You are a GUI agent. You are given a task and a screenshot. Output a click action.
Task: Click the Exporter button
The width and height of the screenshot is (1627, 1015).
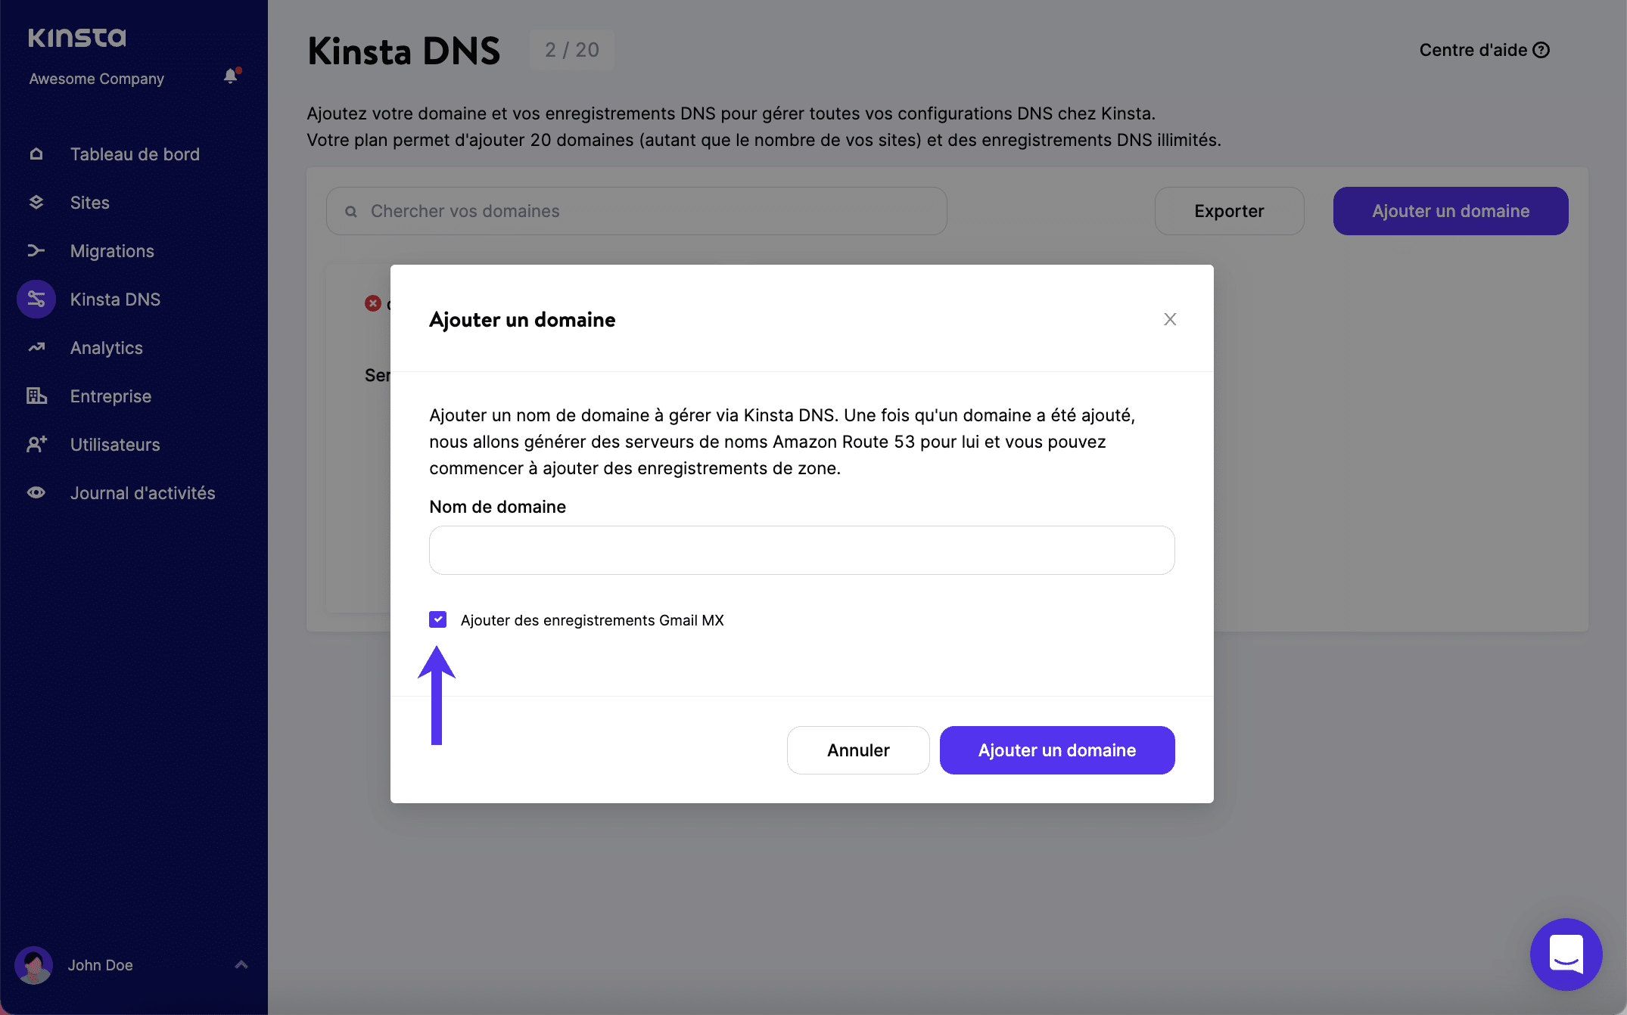pyautogui.click(x=1229, y=211)
